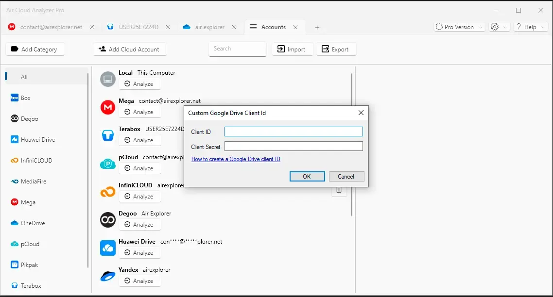The height and width of the screenshot is (297, 553).
Task: Select Huawei Drive in the sidebar
Action: pos(46,139)
